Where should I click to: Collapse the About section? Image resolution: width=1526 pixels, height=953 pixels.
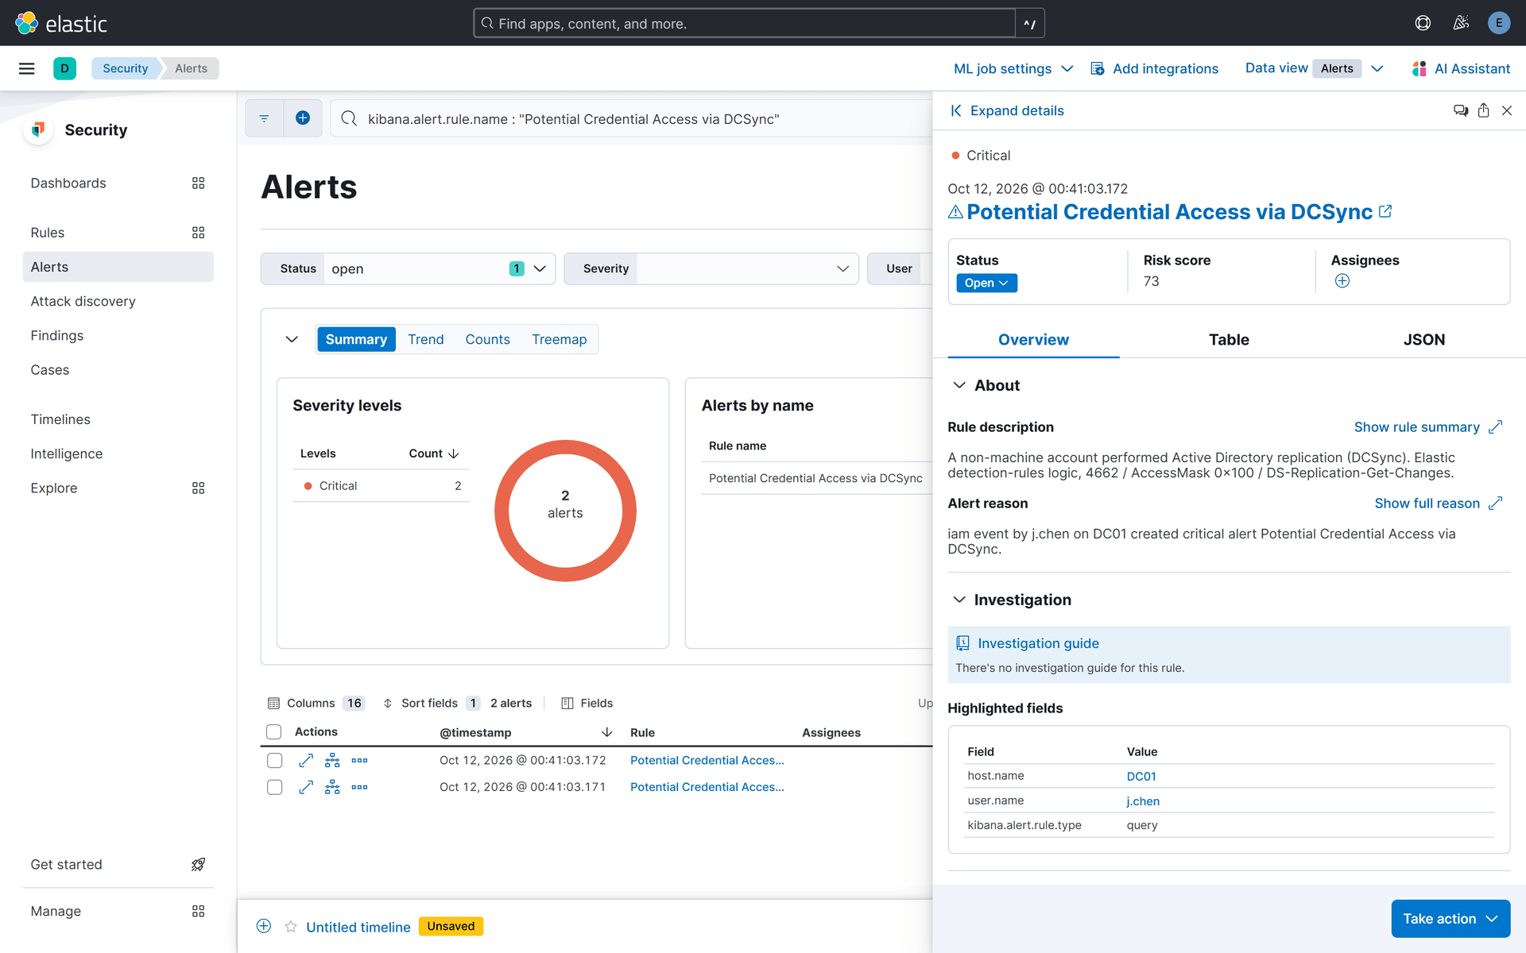959,385
